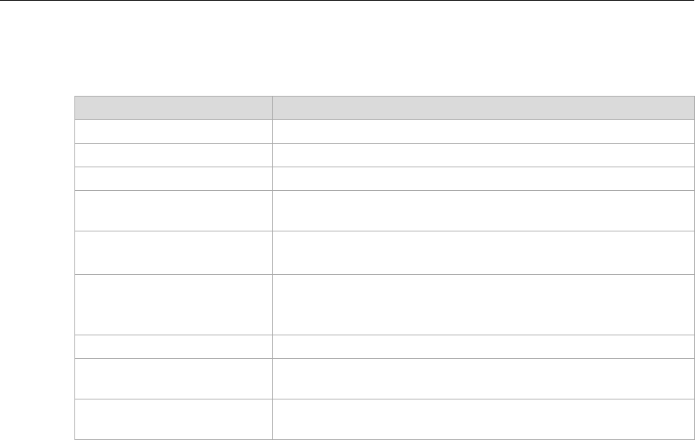This screenshot has width=695, height=440.
Task: Click the gray header cell of the right column
Action: [x=483, y=108]
